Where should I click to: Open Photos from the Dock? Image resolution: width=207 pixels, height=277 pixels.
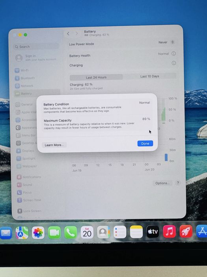click(x=38, y=233)
